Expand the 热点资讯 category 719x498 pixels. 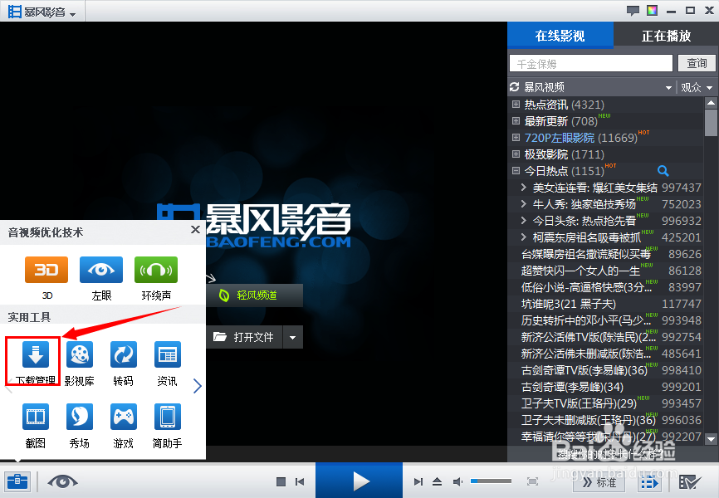tap(516, 104)
